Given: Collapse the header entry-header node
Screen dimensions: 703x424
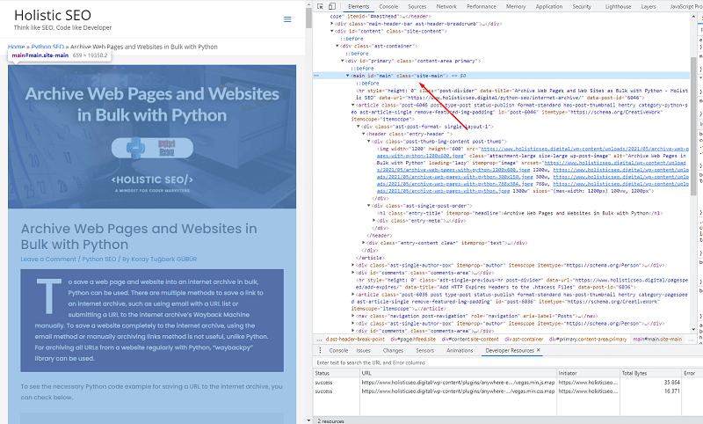Looking at the screenshot, I should pyautogui.click(x=363, y=135).
